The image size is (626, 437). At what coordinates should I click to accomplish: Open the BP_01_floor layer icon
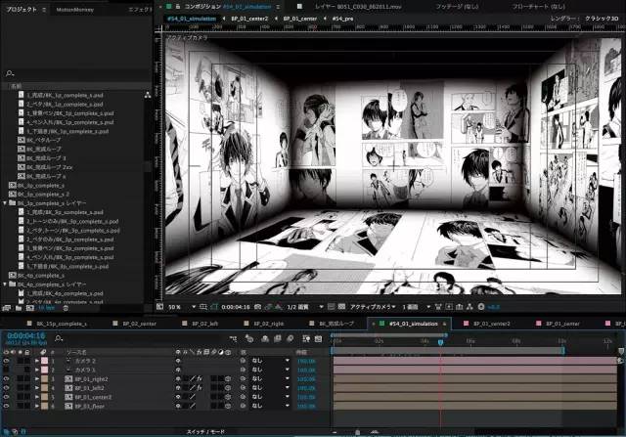(68, 407)
